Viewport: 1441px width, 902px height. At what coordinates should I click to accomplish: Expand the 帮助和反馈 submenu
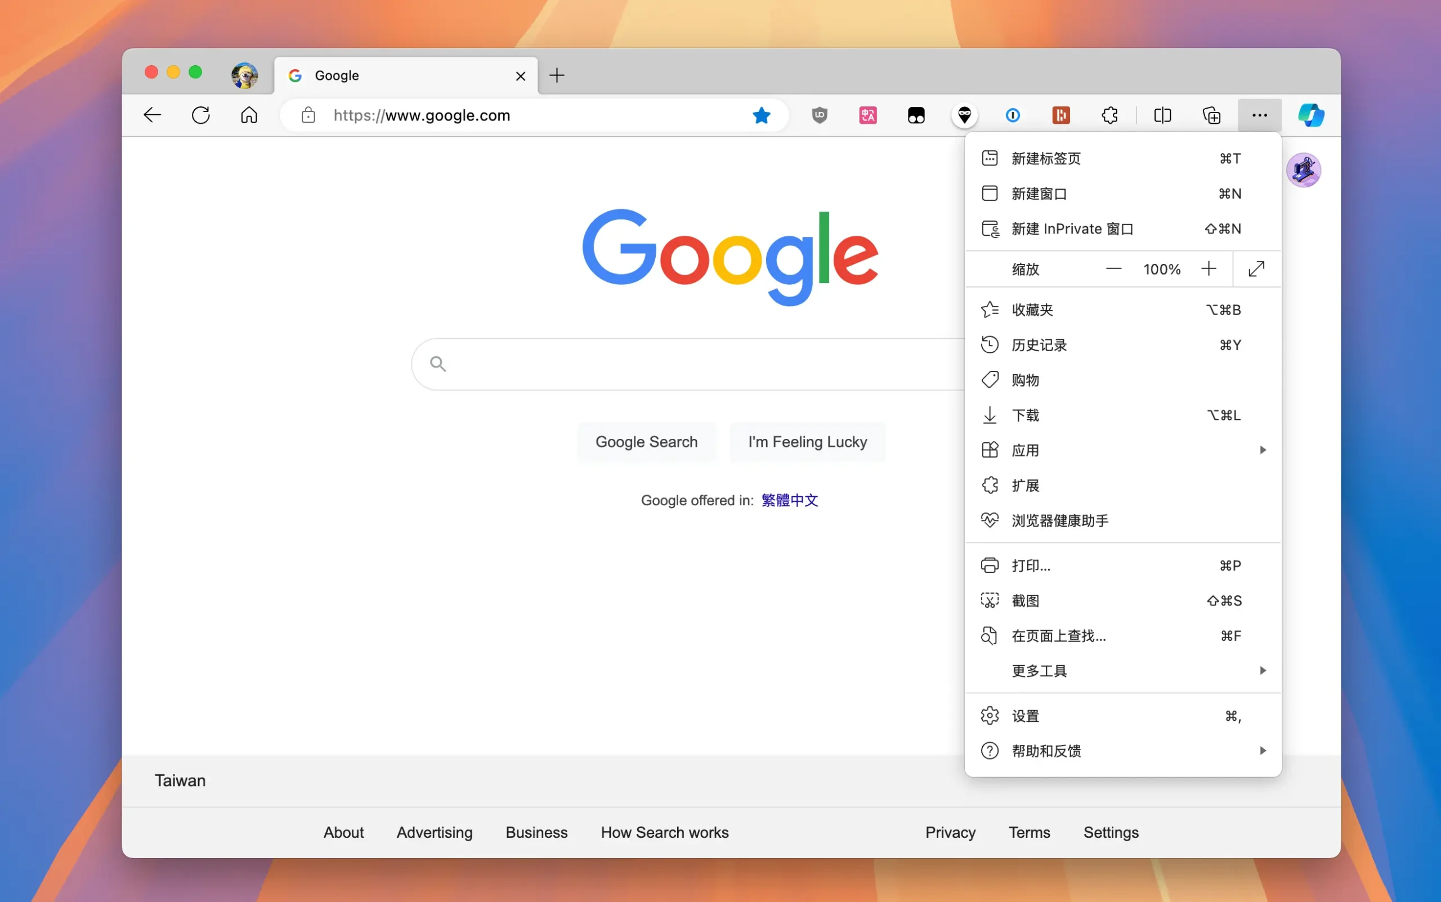[1123, 751]
